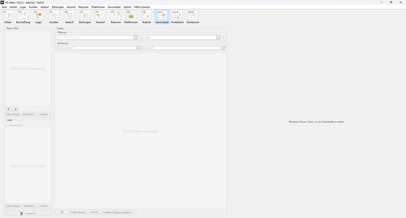Open the Hilfe/Lizenzen menu

[x=142, y=7]
